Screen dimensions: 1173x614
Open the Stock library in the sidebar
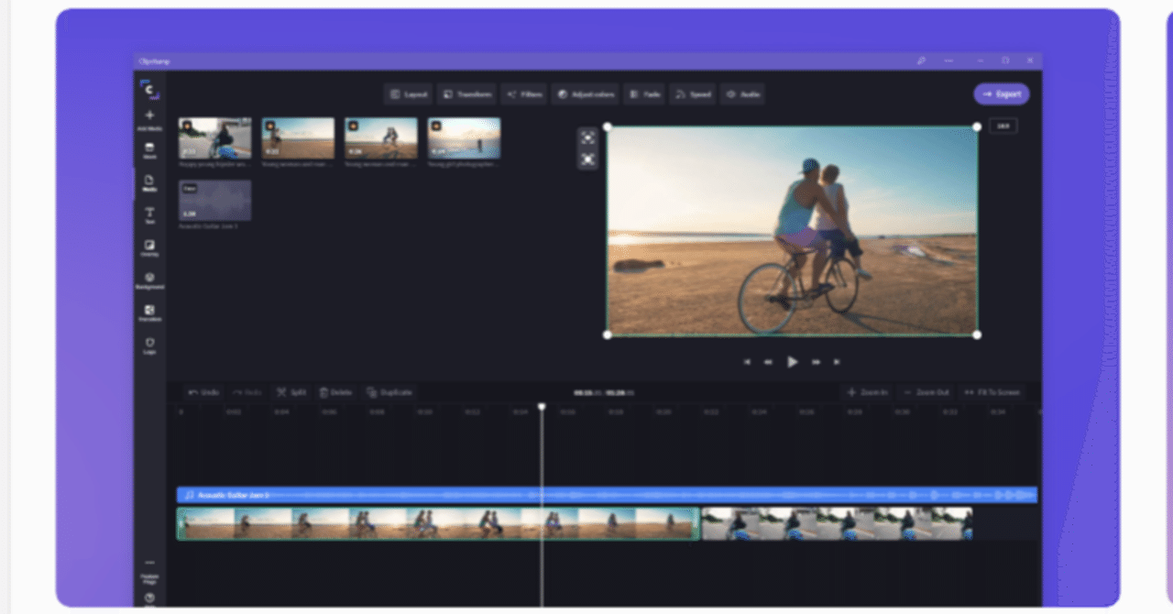(x=149, y=151)
